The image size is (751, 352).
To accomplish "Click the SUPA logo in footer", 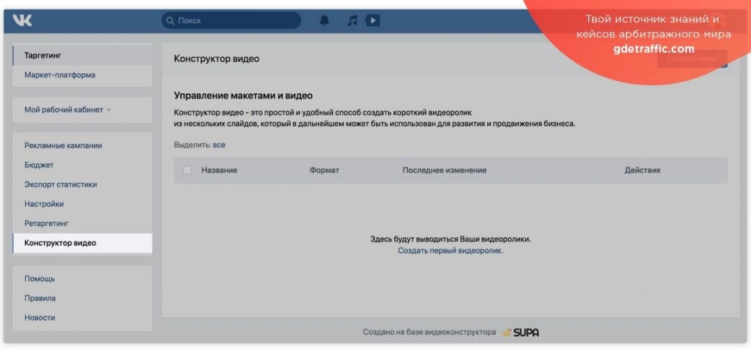I will pos(520,333).
